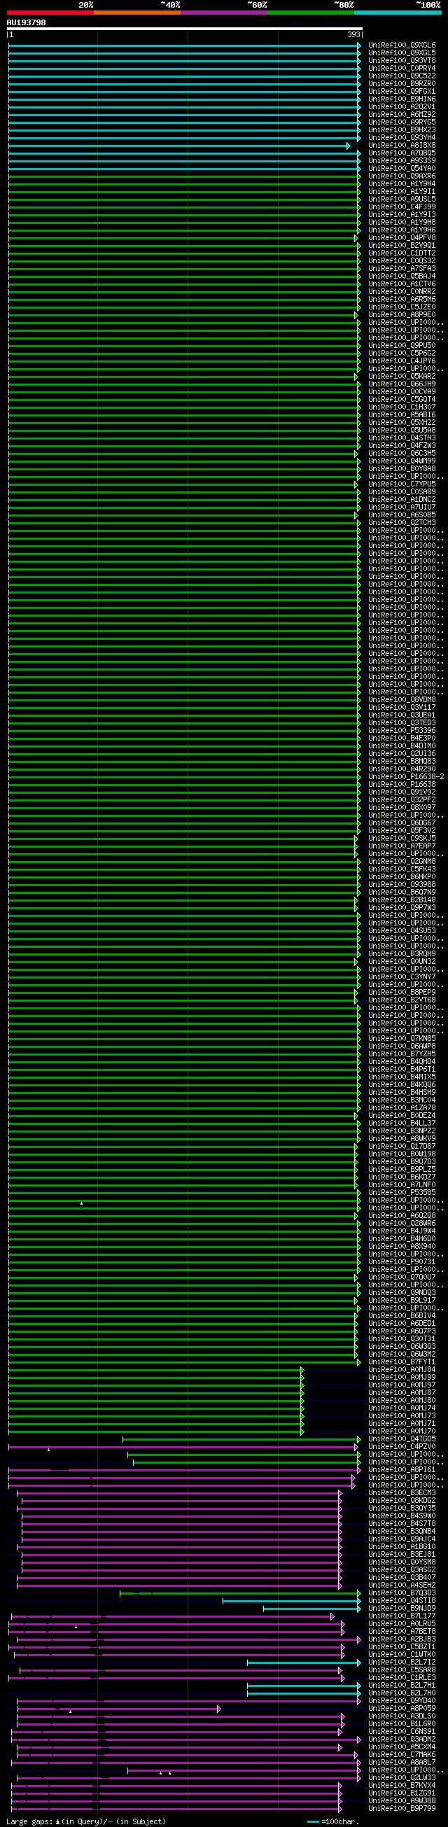Select the UniRef100_P53396 label
Screen dimensions: 448x1827
pyautogui.click(x=402, y=731)
